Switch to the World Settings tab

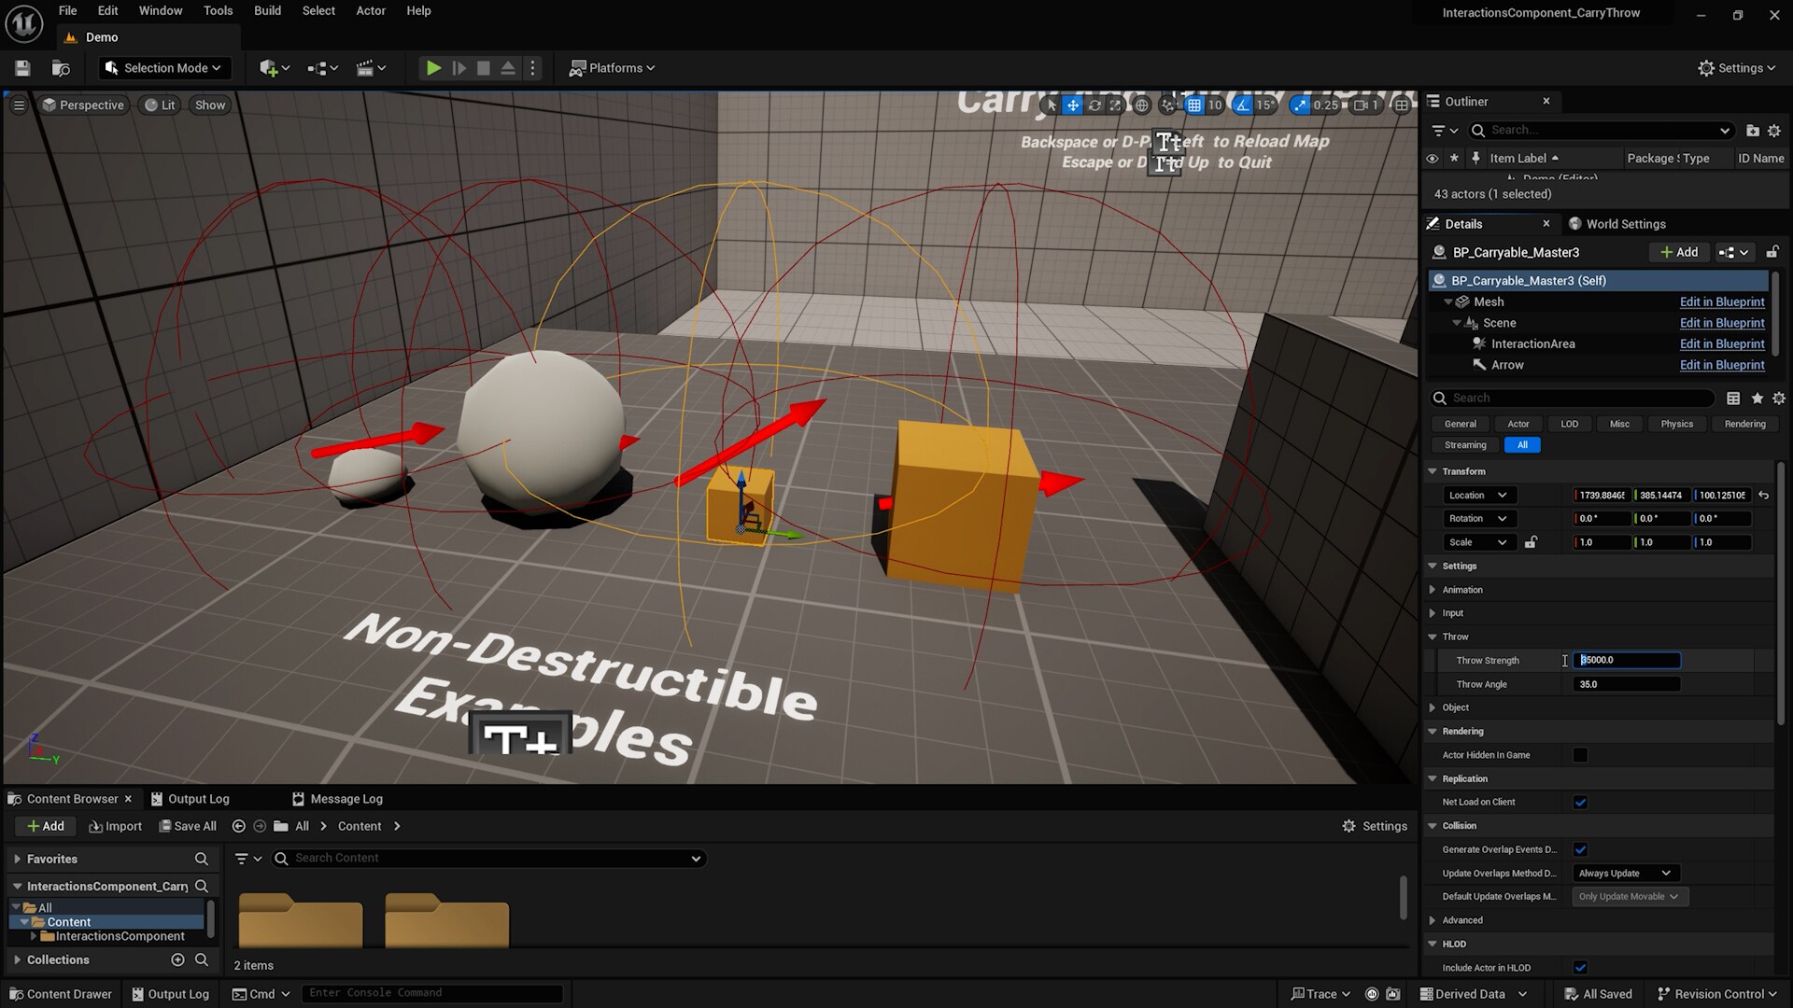(1625, 224)
